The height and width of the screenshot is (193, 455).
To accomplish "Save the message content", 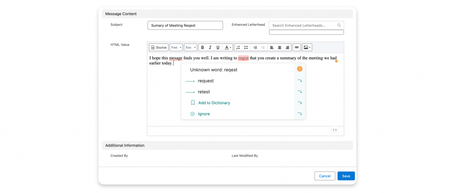I will tap(346, 176).
